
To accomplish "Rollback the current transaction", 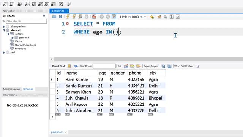I will (108, 17).
